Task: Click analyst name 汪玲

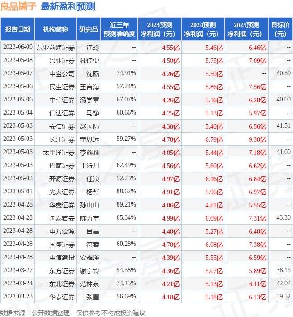Action: click(x=93, y=48)
